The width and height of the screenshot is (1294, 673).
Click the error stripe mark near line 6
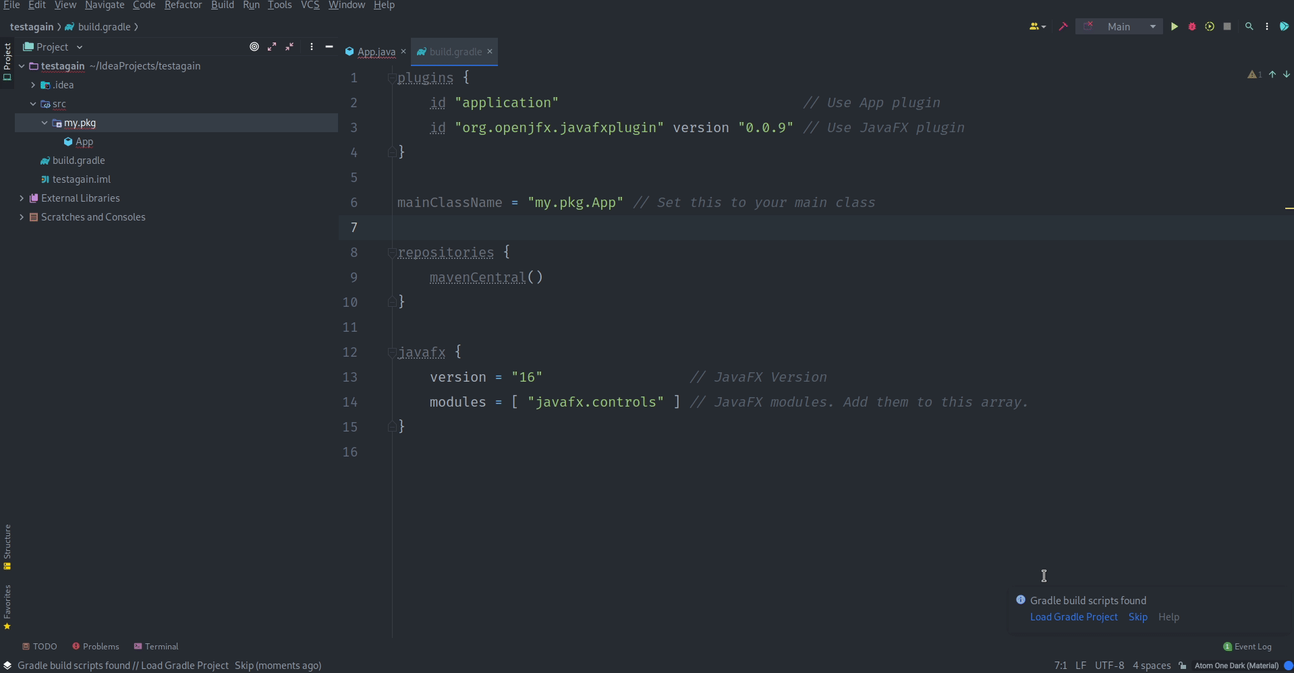click(x=1289, y=209)
